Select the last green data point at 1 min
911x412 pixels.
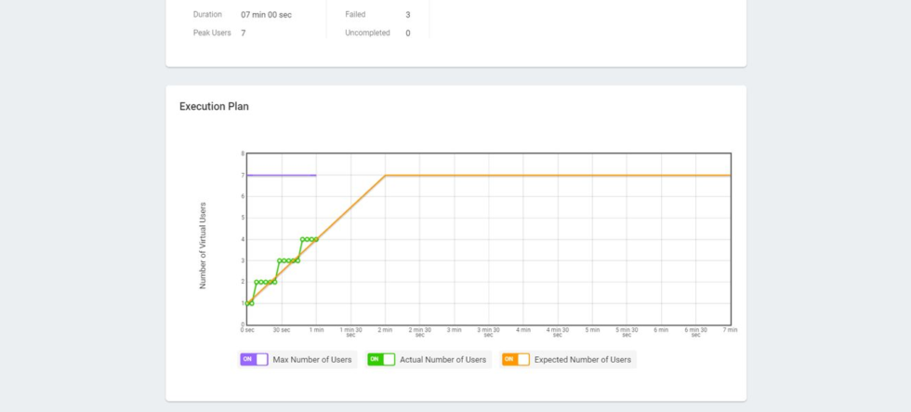[316, 239]
